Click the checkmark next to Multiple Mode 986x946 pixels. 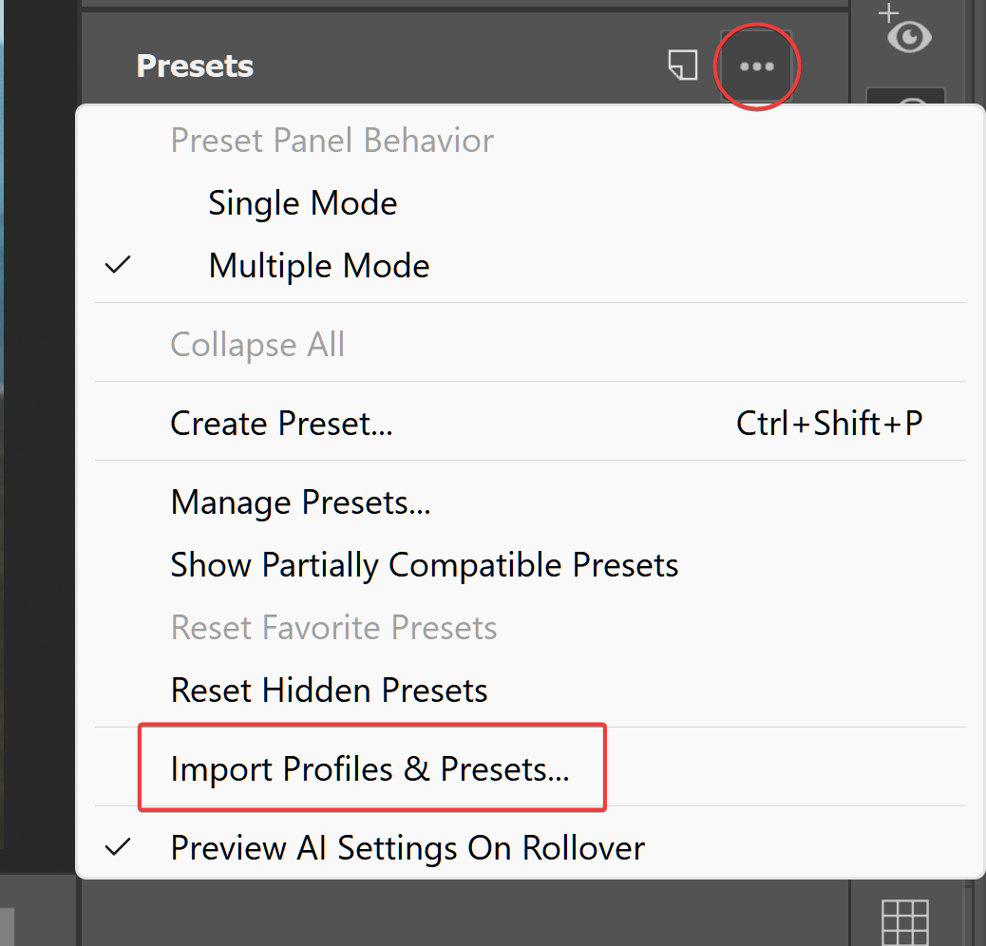click(118, 265)
